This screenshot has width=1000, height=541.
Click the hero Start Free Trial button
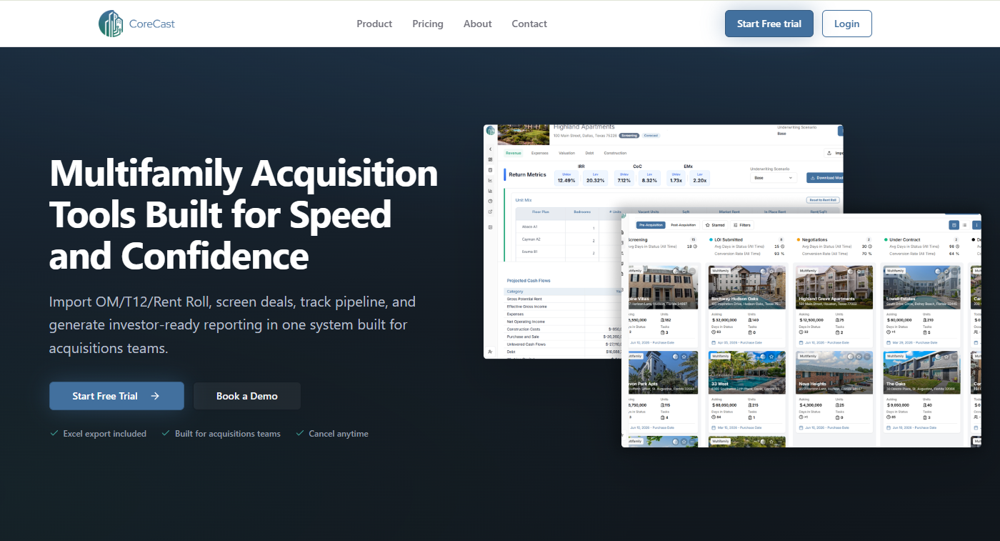pyautogui.click(x=116, y=396)
